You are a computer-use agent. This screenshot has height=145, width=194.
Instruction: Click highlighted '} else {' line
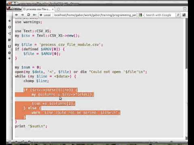(x=32, y=108)
